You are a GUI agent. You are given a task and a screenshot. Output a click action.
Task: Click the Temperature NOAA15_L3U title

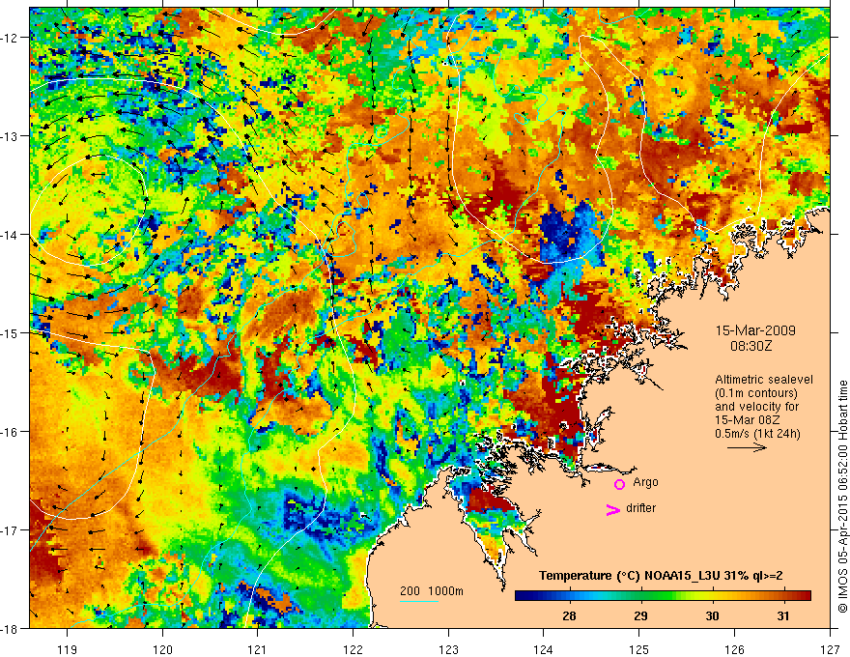coord(661,576)
